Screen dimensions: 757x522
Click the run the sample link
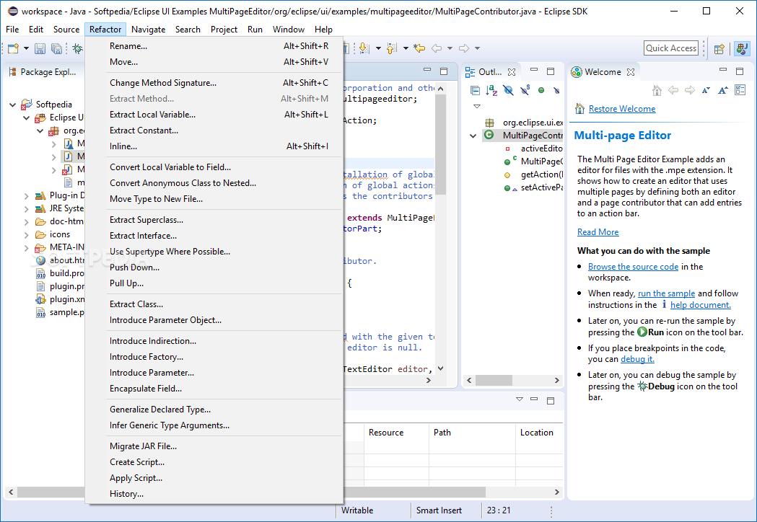[x=666, y=293]
